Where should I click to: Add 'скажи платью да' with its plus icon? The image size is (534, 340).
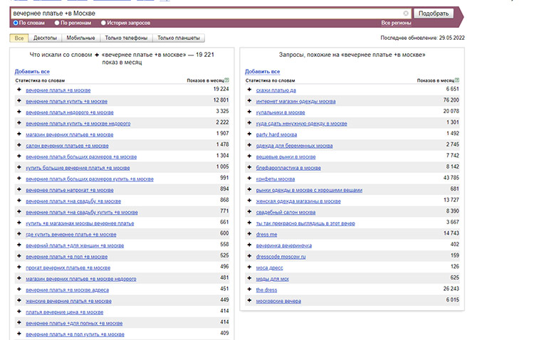(249, 90)
